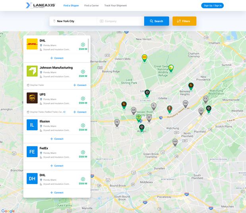The image size is (246, 213).
Task: Connect with FedEx carrier
Action: pyautogui.click(x=57, y=166)
